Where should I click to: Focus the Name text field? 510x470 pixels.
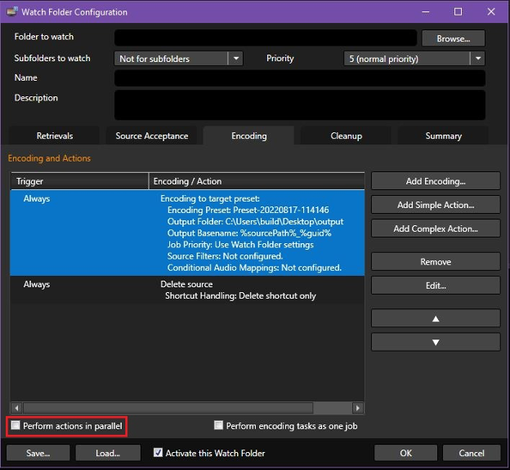click(300, 78)
